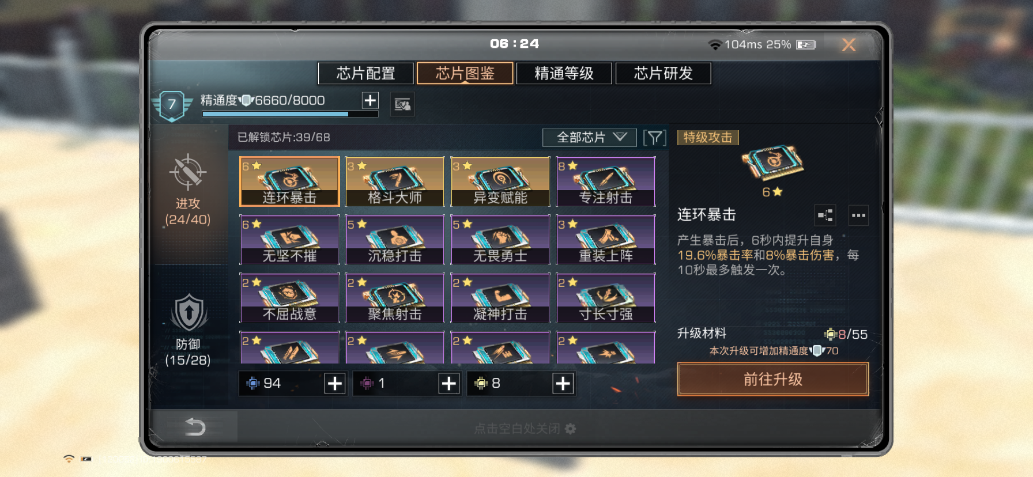
Task: Click the back arrow return icon
Action: tap(195, 427)
